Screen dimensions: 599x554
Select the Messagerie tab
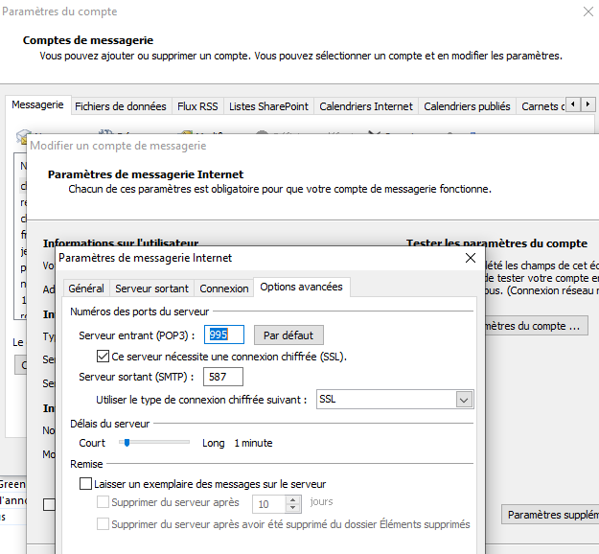[37, 104]
